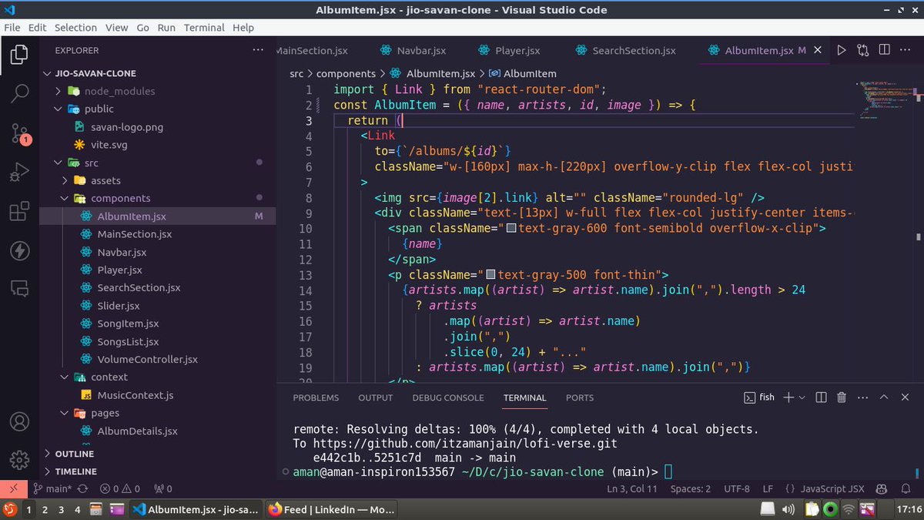Open the Selection menu
The height and width of the screenshot is (520, 924).
(75, 27)
